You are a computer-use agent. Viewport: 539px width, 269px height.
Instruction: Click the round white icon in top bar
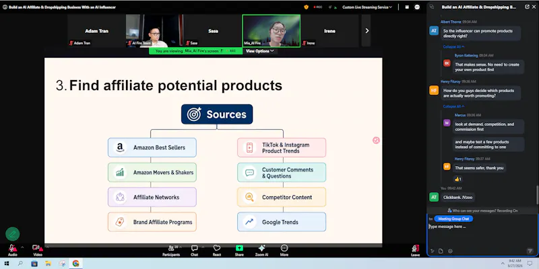point(417,7)
